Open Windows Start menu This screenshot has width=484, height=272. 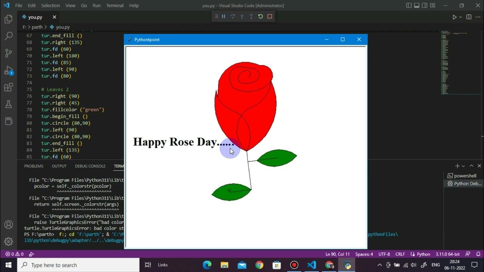[8, 265]
